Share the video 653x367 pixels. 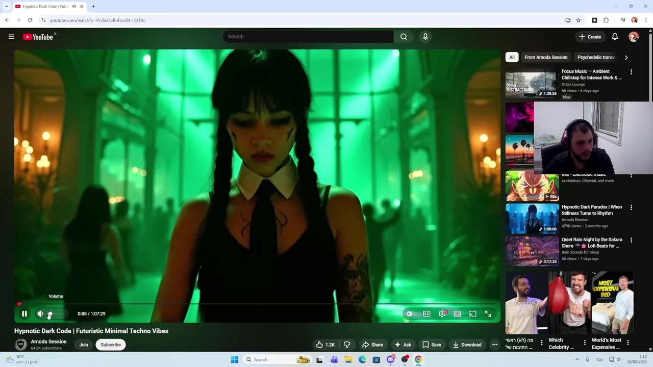372,345
